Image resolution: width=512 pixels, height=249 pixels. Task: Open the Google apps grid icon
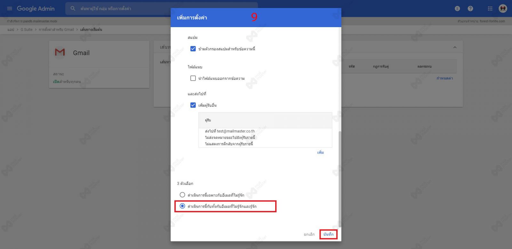490,9
